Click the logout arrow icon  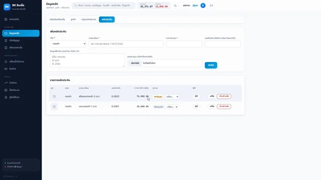point(212,5)
